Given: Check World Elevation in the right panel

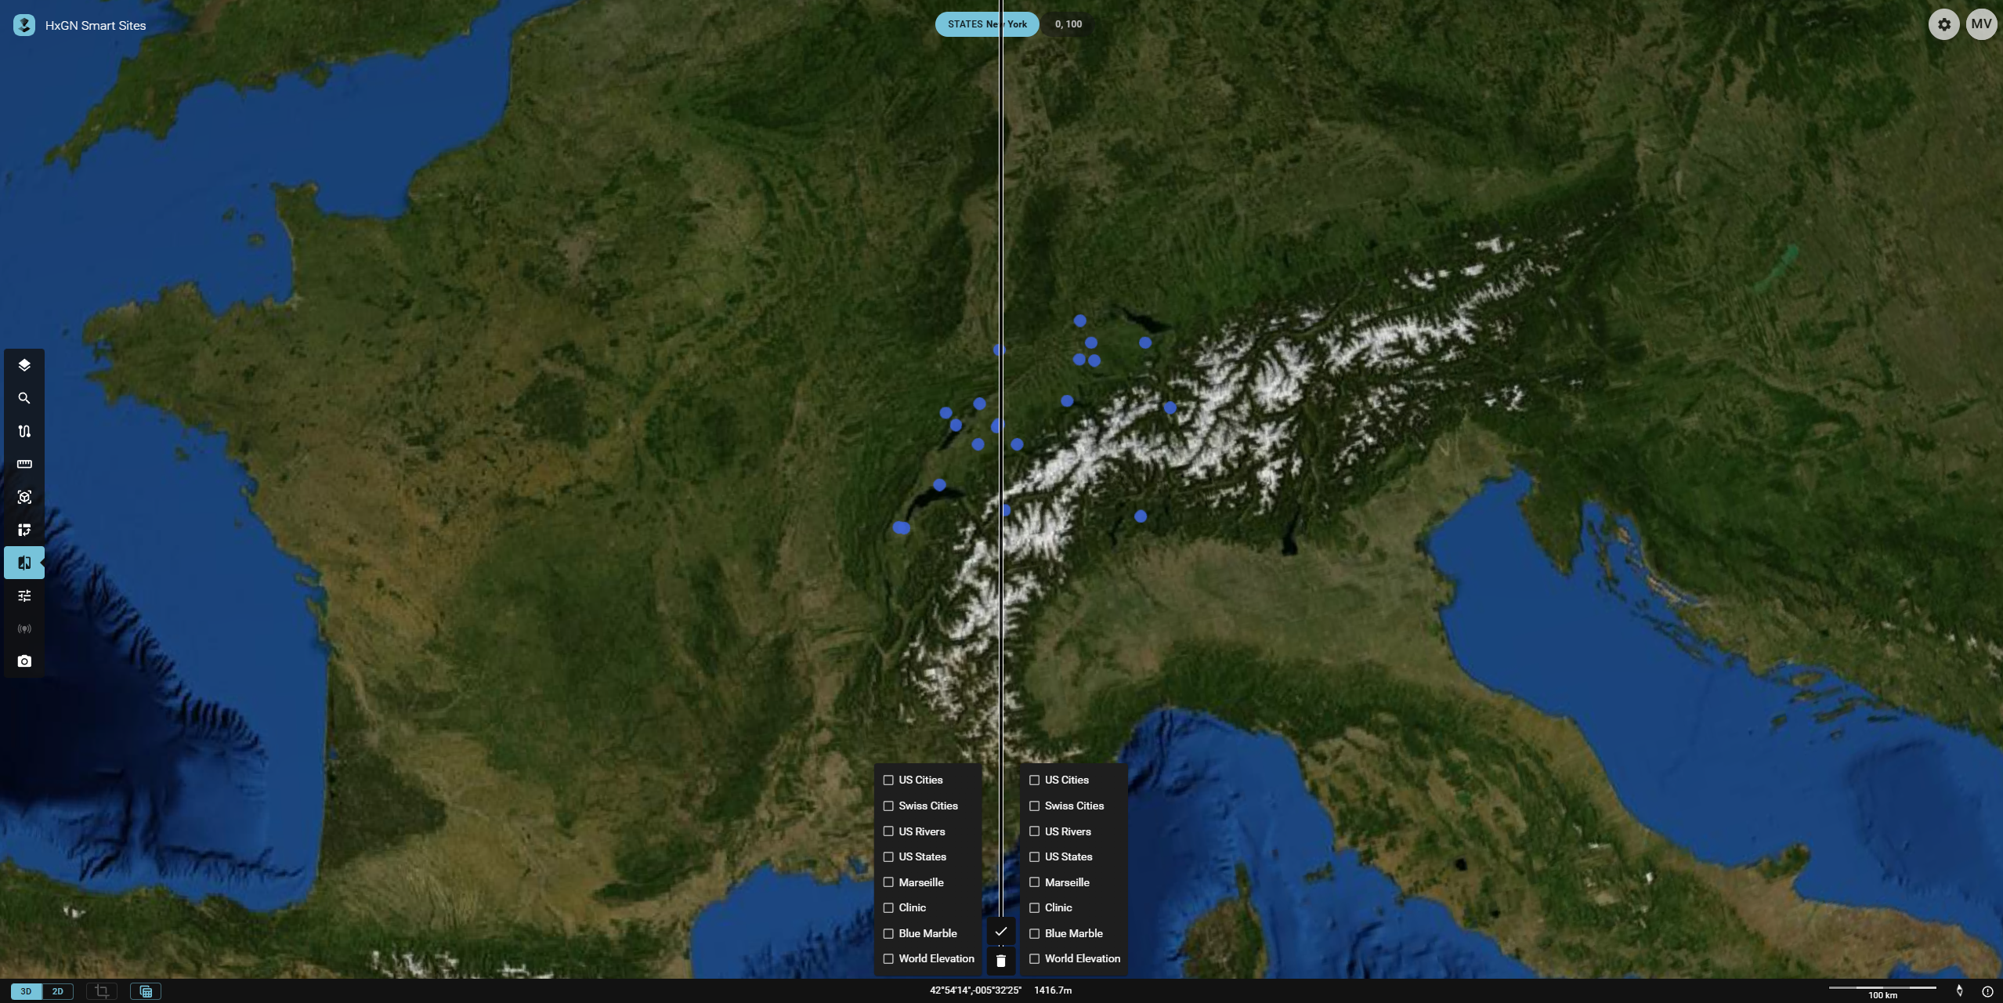Looking at the screenshot, I should point(1034,958).
